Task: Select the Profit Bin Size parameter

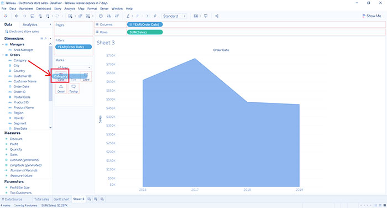Action: [19, 188]
